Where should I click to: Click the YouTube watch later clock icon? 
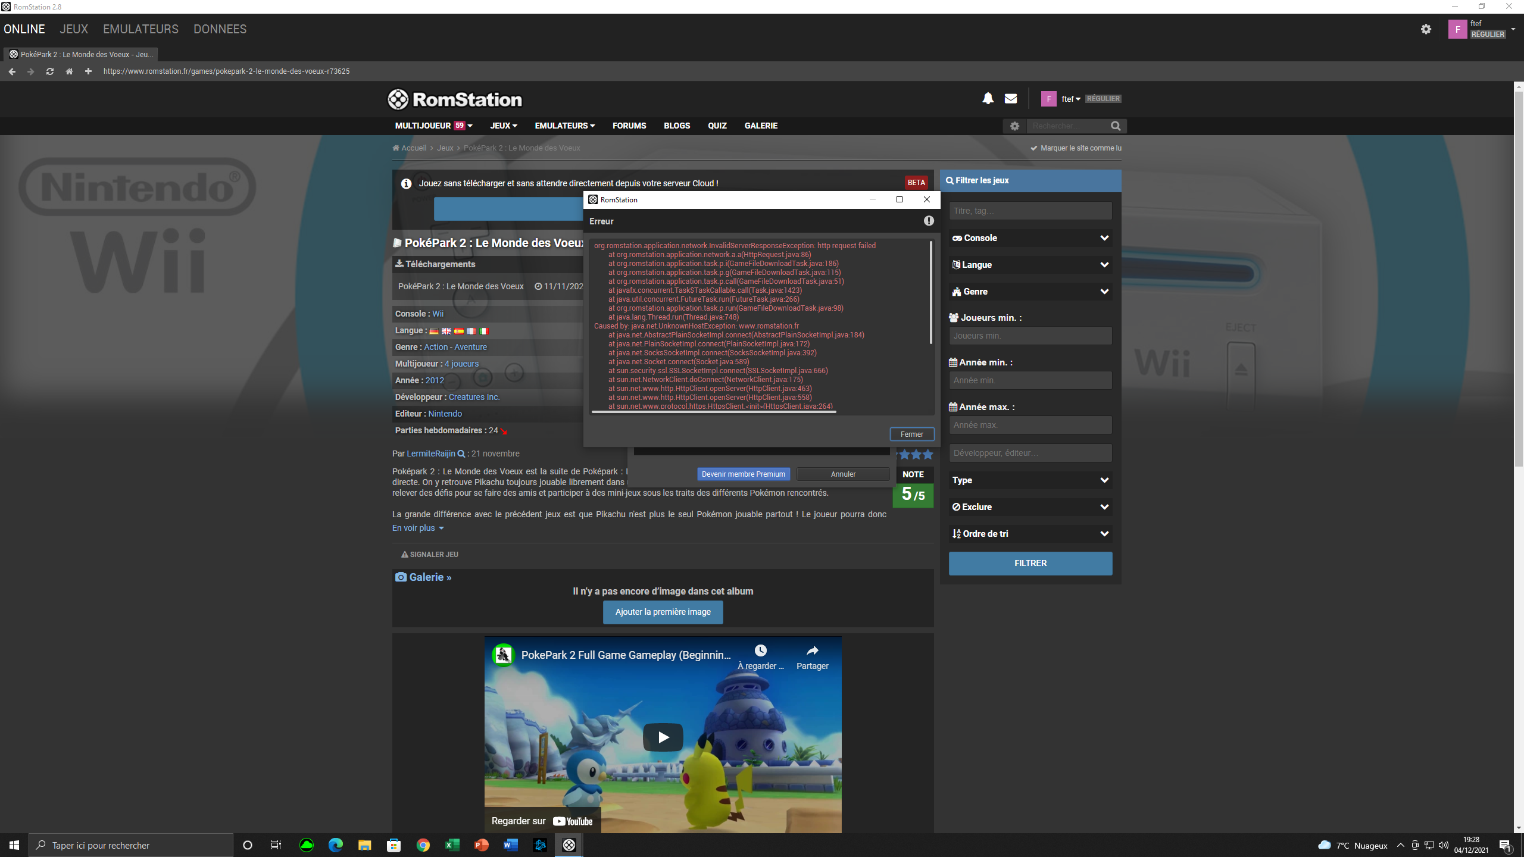760,650
